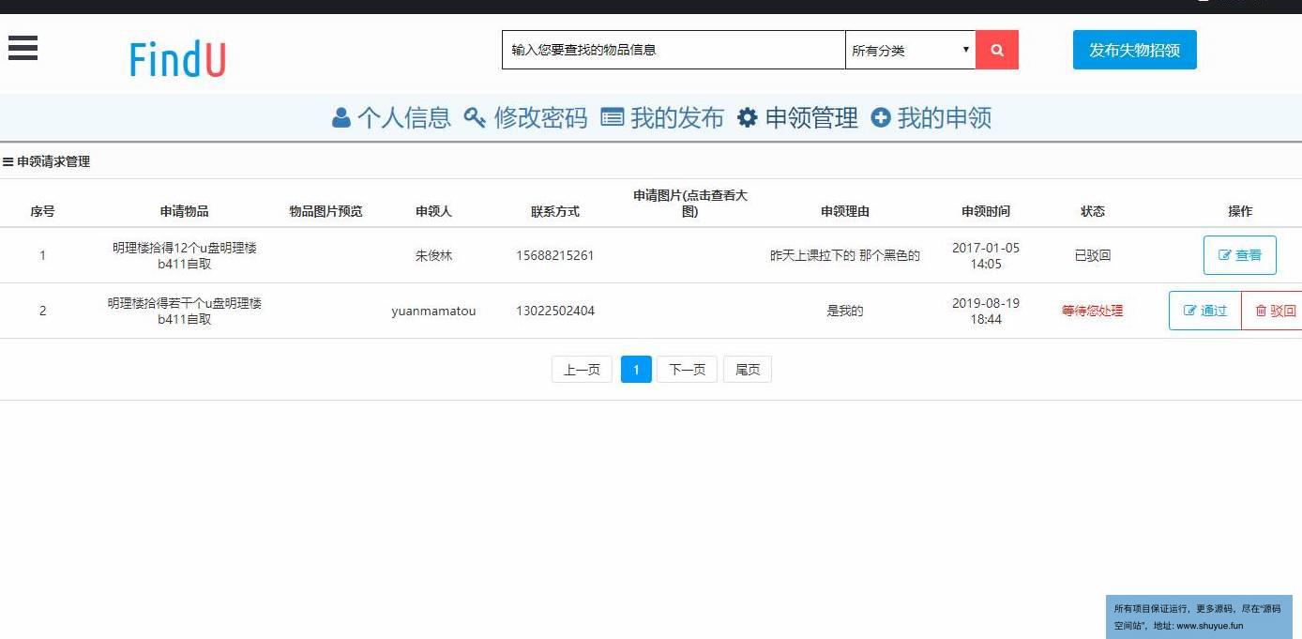Click phone number 13022502404
The image size is (1302, 639).
coord(555,311)
